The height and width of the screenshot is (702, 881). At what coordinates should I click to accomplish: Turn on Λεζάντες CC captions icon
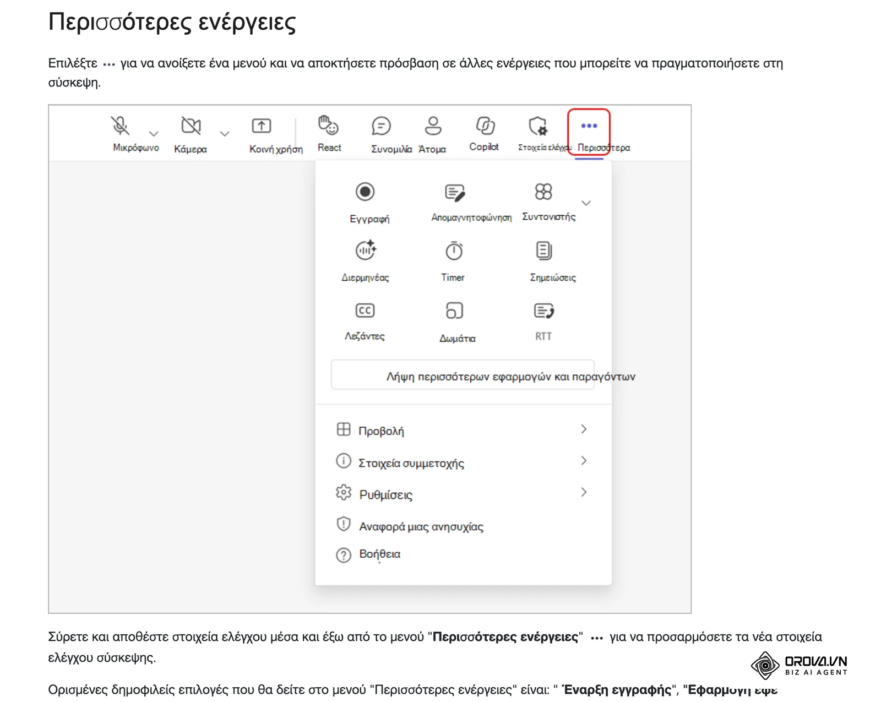point(365,311)
